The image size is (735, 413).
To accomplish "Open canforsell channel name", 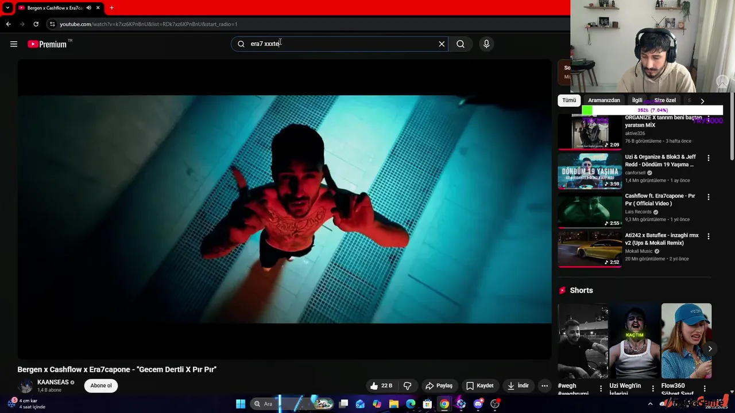I will pyautogui.click(x=635, y=173).
